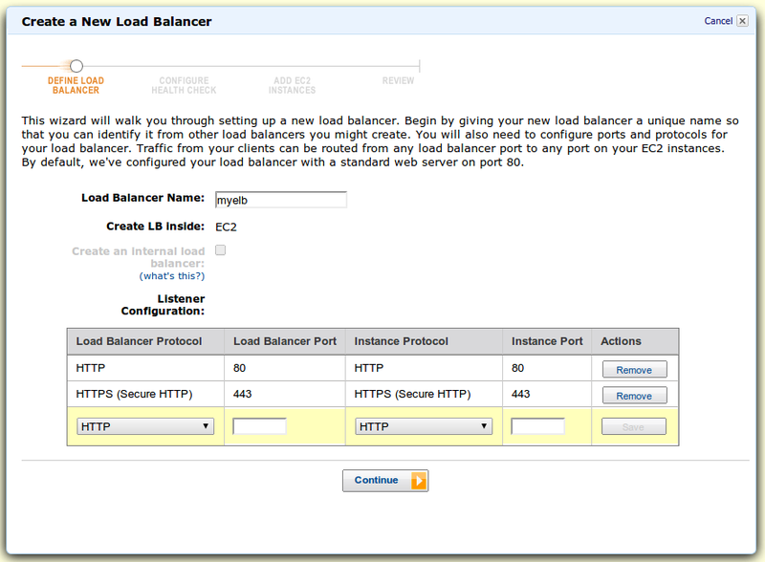Remove the HTTP port 80 listener

pyautogui.click(x=634, y=369)
